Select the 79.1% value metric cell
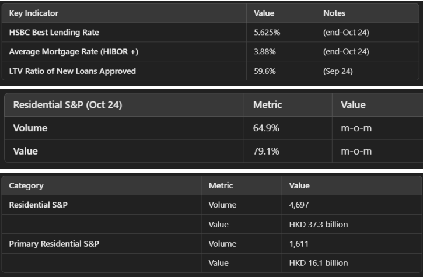 [266, 151]
